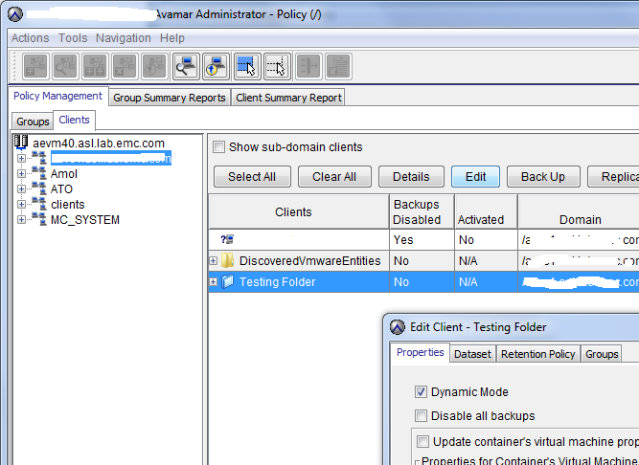Click the Back Up button
The width and height of the screenshot is (639, 465).
click(x=543, y=177)
